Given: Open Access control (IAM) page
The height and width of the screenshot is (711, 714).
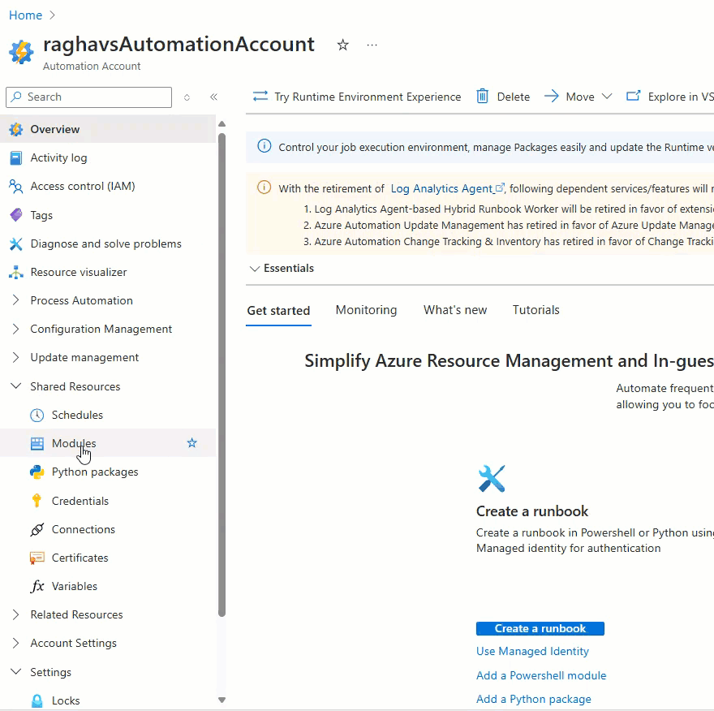Looking at the screenshot, I should [108, 187].
